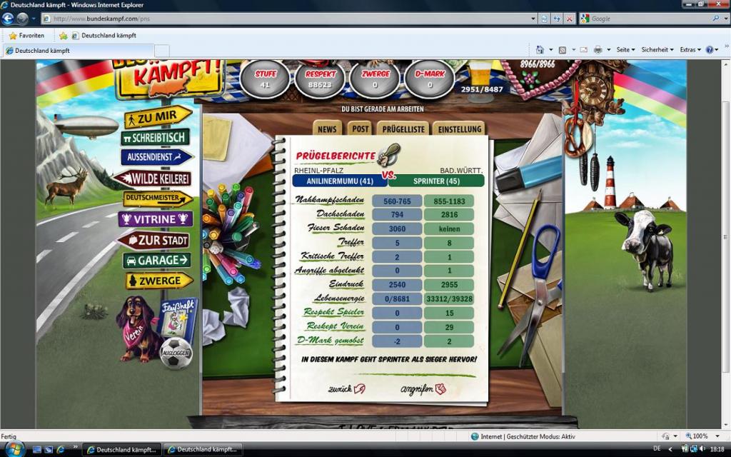Image resolution: width=731 pixels, height=457 pixels.
Task: Click the Favoriten star button
Action: coord(26,35)
